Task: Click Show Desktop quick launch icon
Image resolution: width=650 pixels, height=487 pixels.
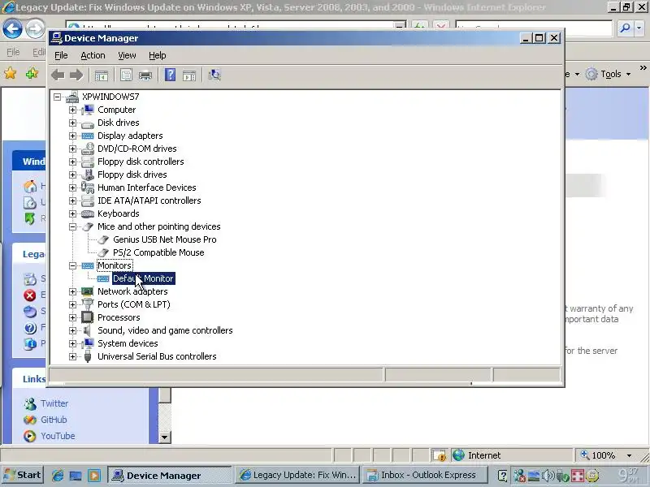Action: click(x=76, y=476)
